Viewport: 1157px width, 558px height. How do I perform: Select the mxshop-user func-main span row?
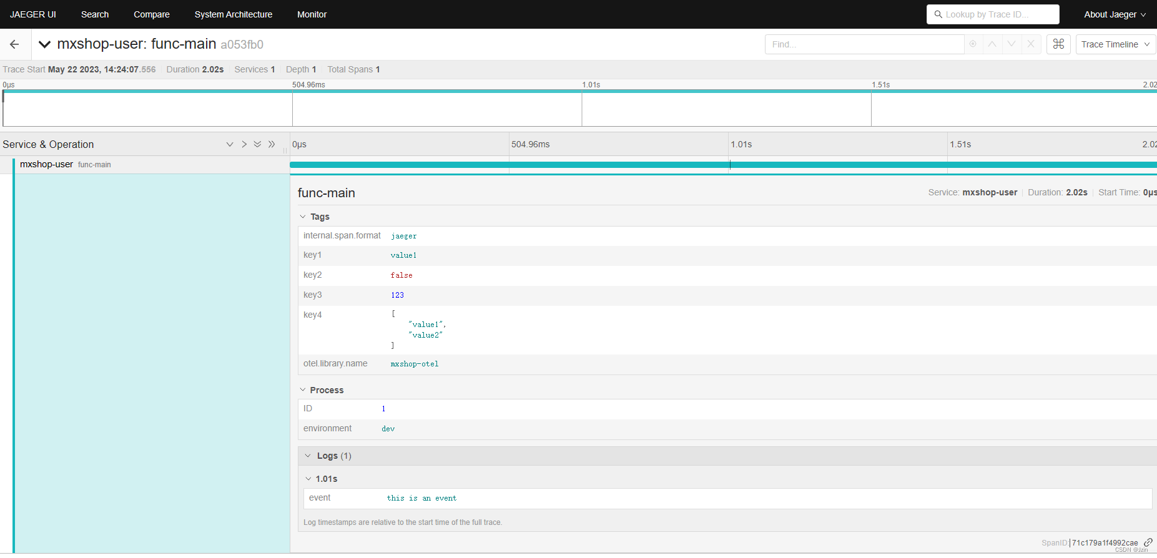pos(145,165)
